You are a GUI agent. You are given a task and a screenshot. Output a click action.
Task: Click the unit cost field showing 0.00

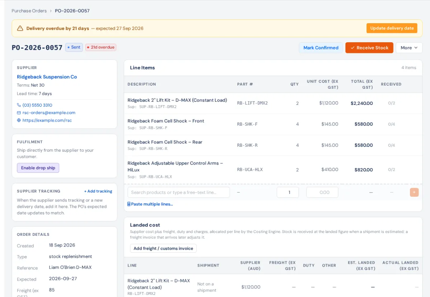(322, 192)
